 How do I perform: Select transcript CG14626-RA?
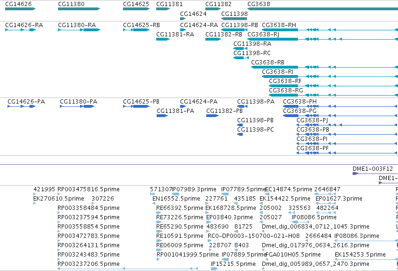tap(20, 30)
